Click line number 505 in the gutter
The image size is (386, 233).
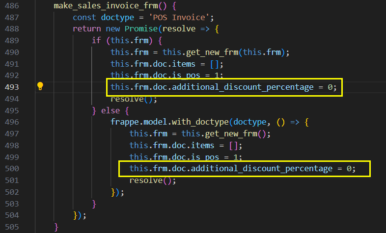12,227
